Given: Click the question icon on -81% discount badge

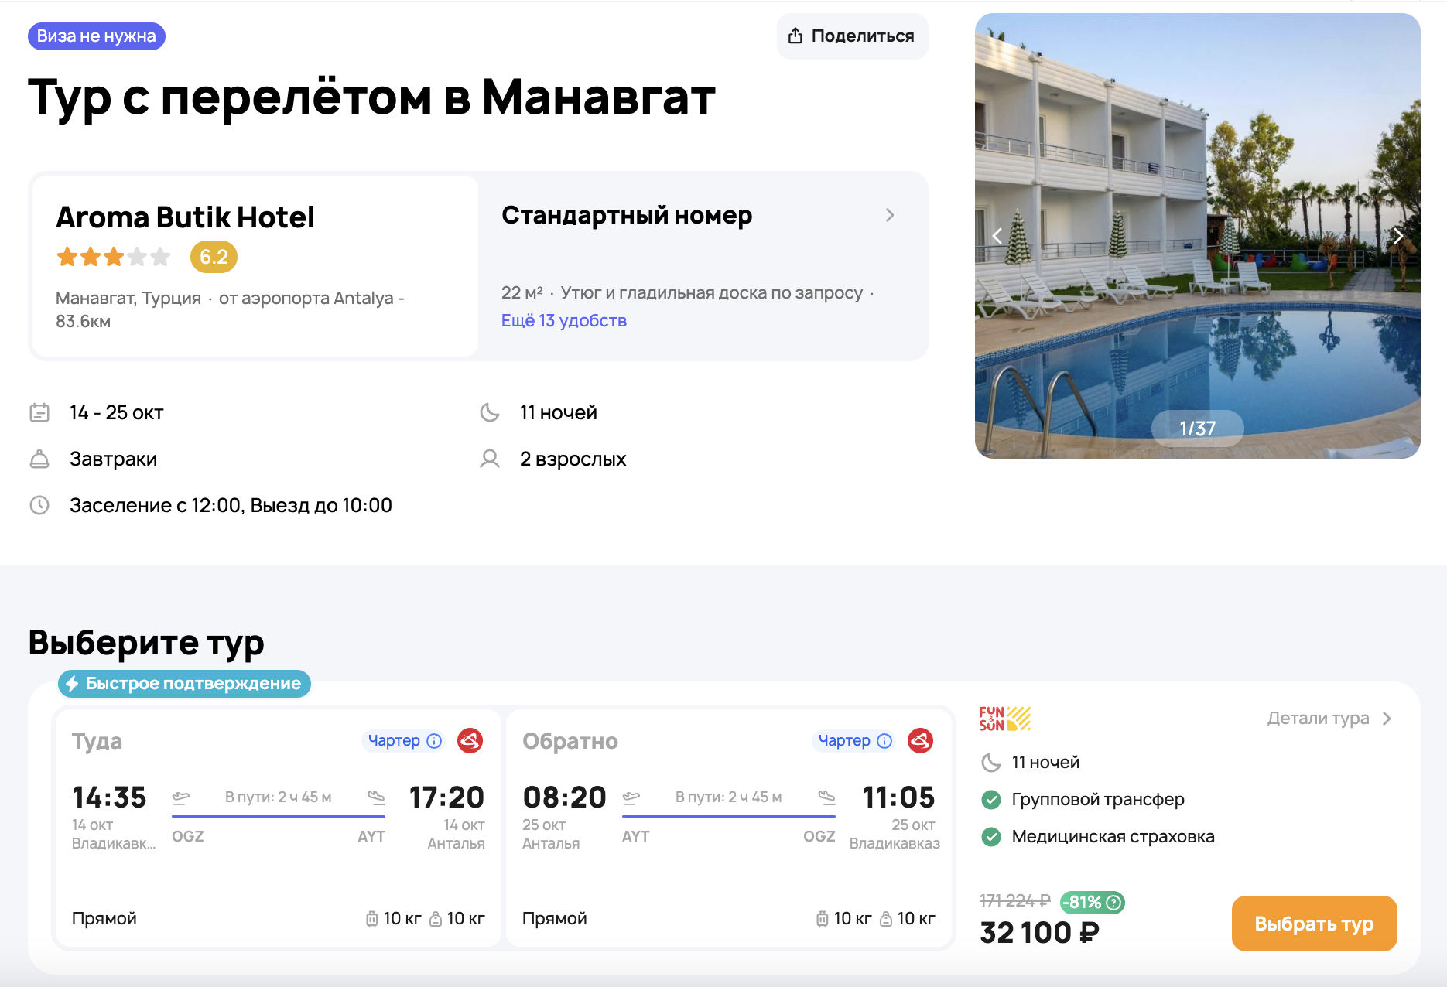Looking at the screenshot, I should pos(1113,902).
